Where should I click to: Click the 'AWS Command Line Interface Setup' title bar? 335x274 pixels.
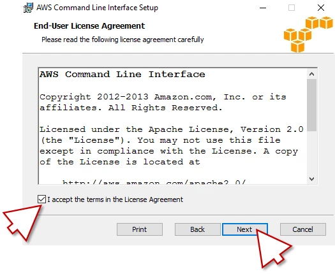(97, 8)
